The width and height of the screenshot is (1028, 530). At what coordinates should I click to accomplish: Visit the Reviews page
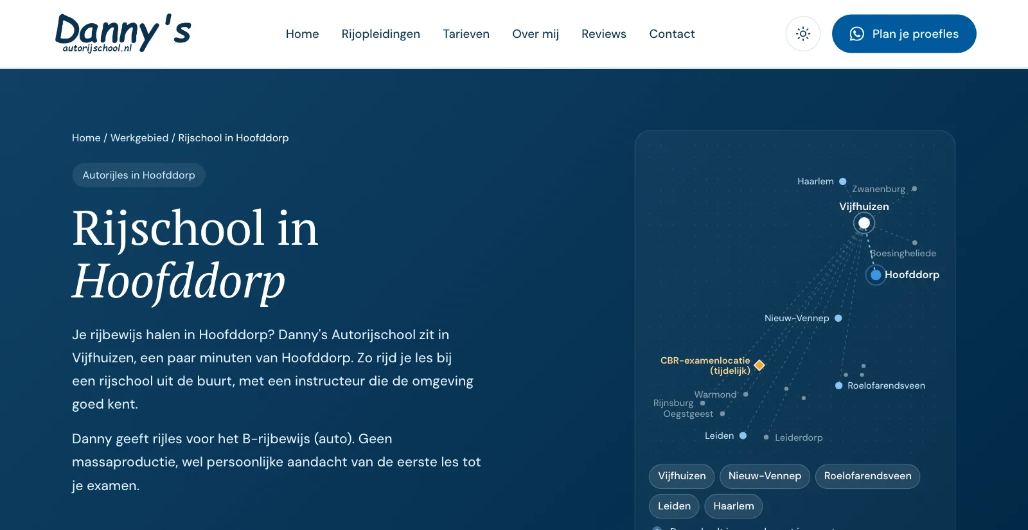point(604,34)
